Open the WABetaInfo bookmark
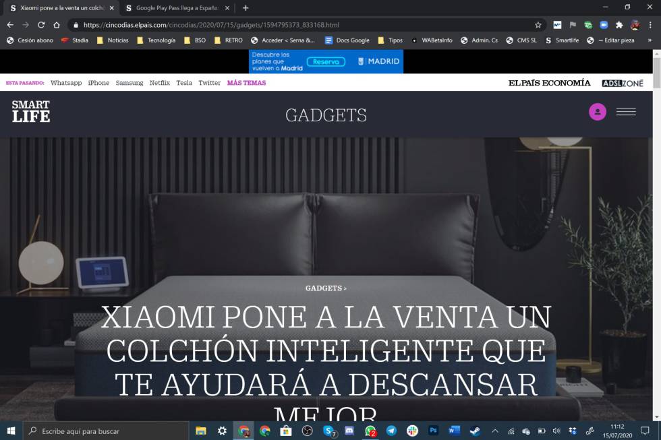Screen dimensions: 661x440 [x=432, y=40]
